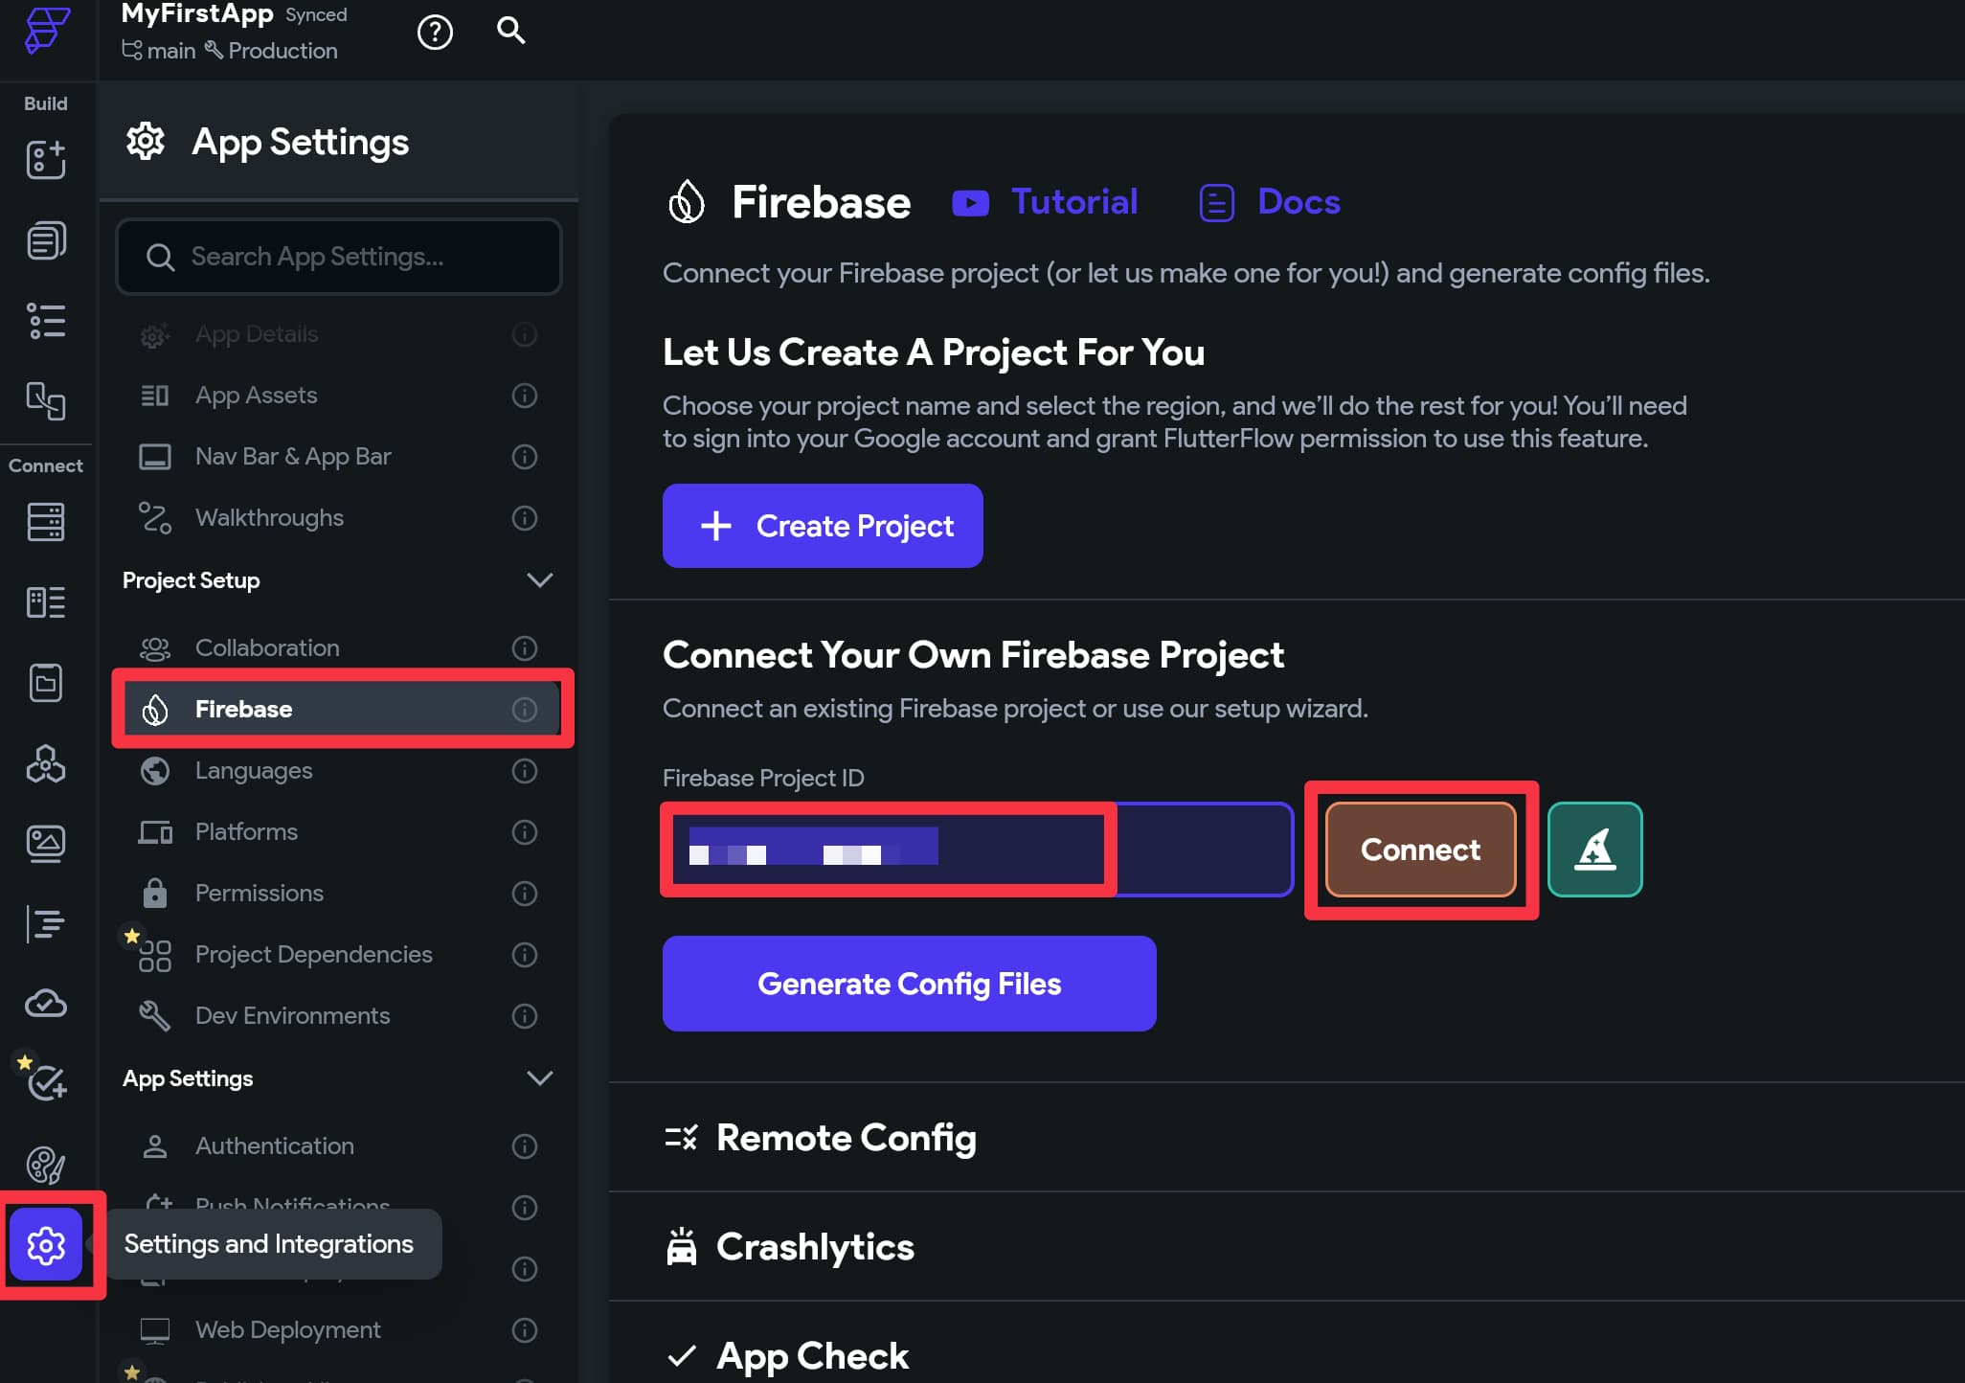Switch the main branch selector
This screenshot has width=1965, height=1383.
159,51
